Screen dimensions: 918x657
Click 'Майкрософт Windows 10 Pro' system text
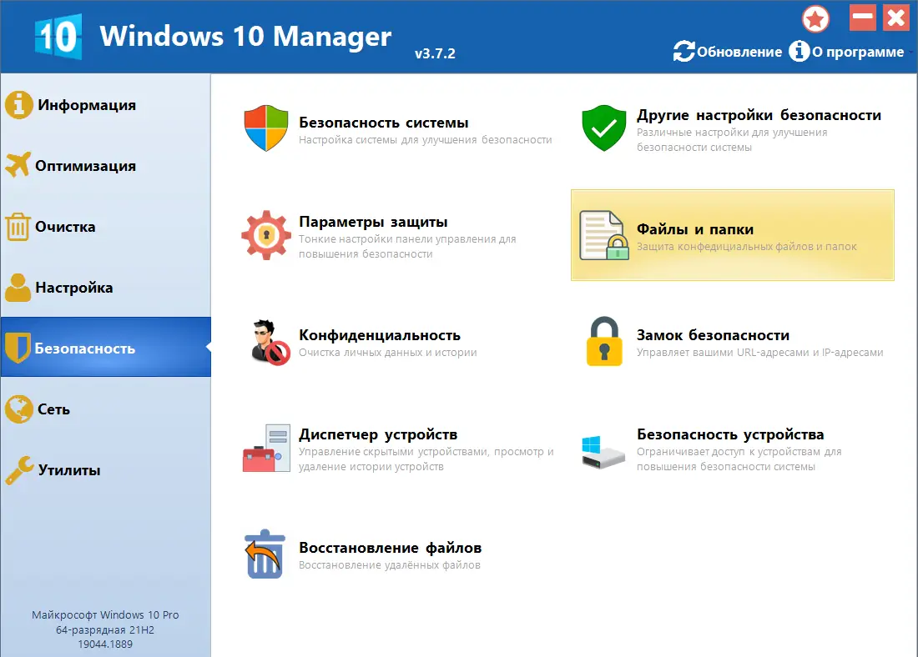pyautogui.click(x=105, y=614)
